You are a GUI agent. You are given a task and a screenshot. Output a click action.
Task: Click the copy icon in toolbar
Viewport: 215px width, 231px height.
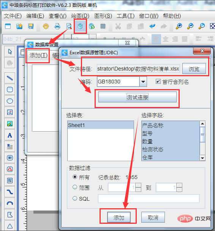129,27
